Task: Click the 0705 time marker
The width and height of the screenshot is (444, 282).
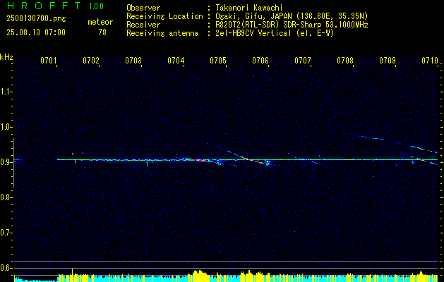Action: (218, 60)
